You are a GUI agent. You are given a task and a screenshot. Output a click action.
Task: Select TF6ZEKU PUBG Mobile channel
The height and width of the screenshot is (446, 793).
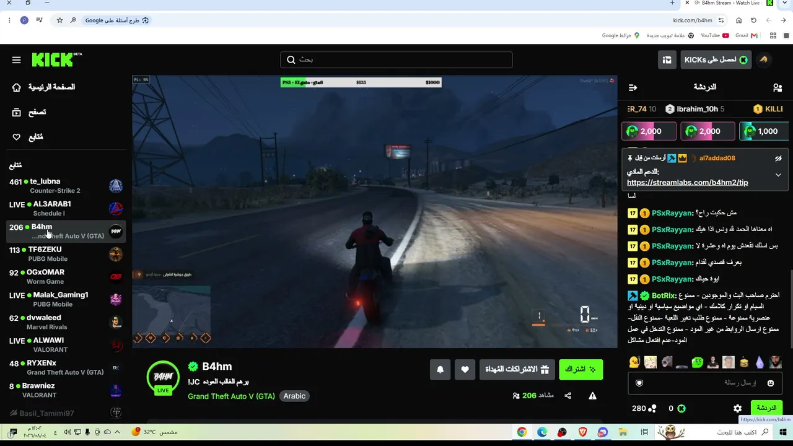click(x=66, y=254)
